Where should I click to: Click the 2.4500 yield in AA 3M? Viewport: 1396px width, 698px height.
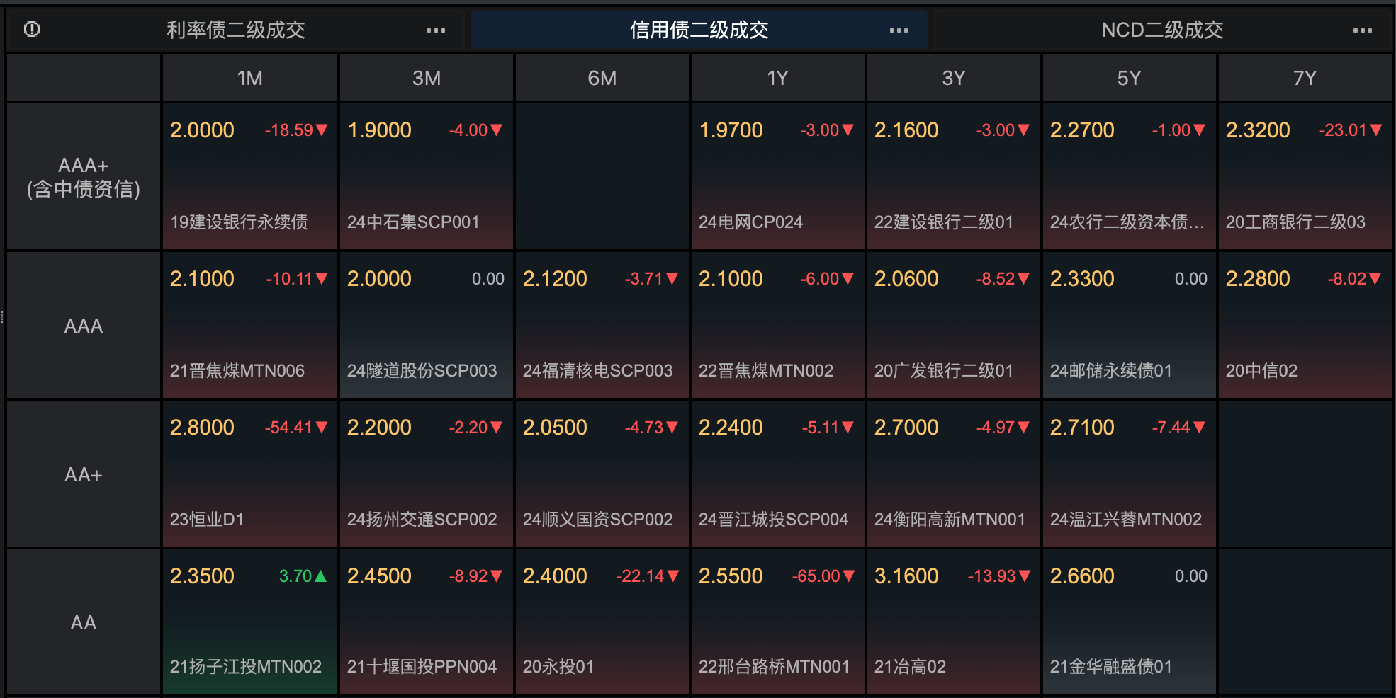tap(379, 576)
